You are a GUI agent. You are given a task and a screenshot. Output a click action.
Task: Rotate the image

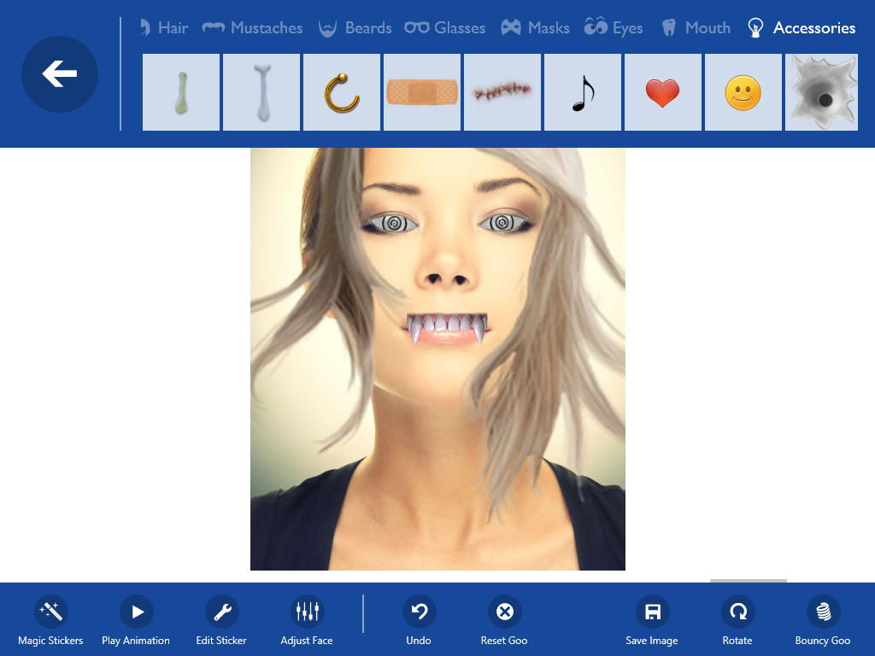point(737,612)
